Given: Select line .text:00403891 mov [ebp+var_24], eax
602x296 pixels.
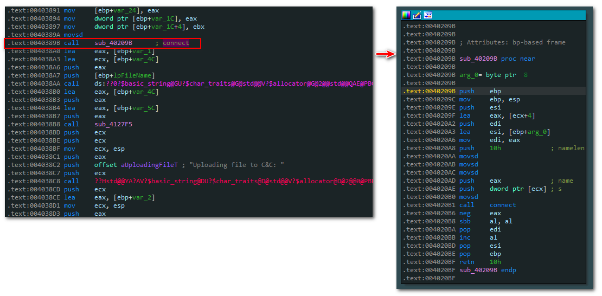Looking at the screenshot, I should click(x=84, y=11).
